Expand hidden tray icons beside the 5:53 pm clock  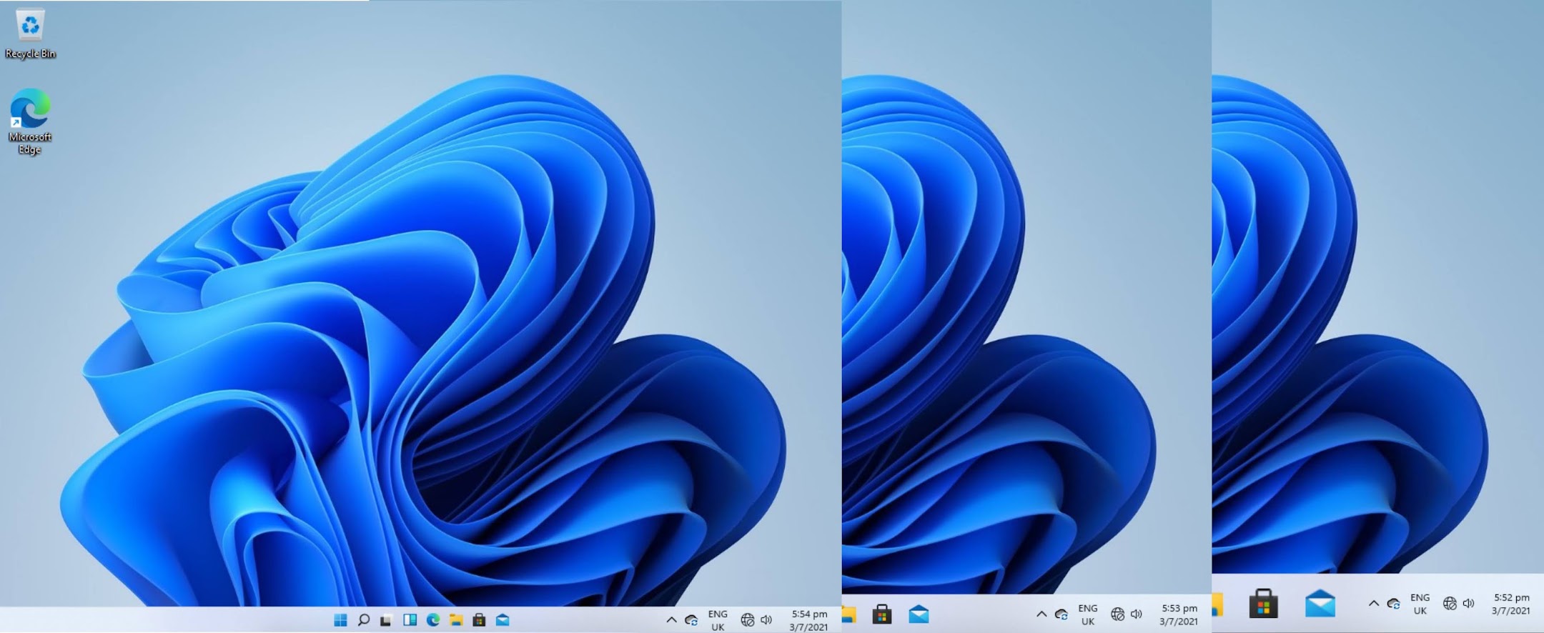click(x=1041, y=614)
